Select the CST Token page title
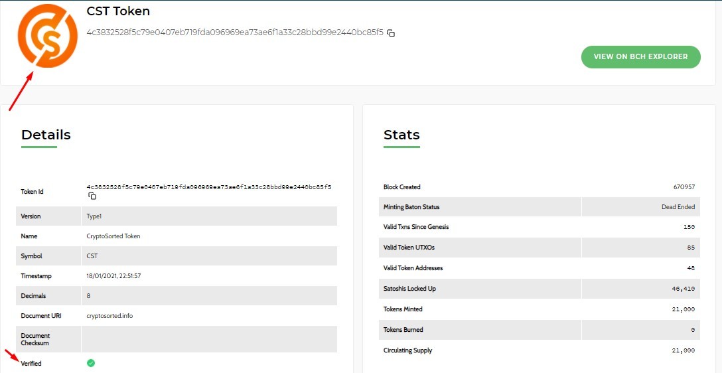This screenshot has width=722, height=373. click(x=118, y=11)
